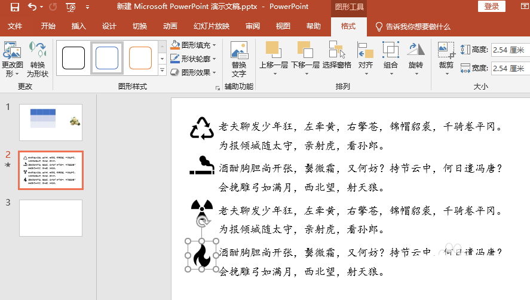
Task: Switch to the 设计 tab
Action: pyautogui.click(x=109, y=26)
